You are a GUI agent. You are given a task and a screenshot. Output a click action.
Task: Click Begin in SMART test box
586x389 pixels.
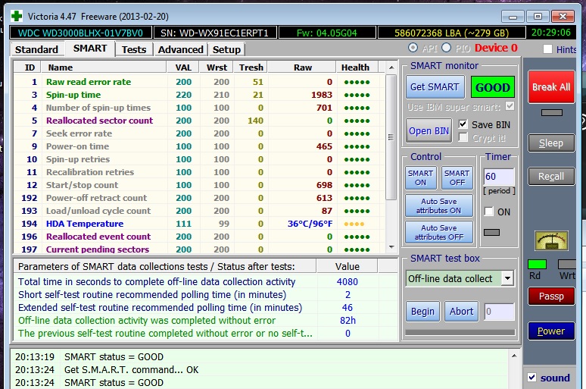[x=422, y=311]
